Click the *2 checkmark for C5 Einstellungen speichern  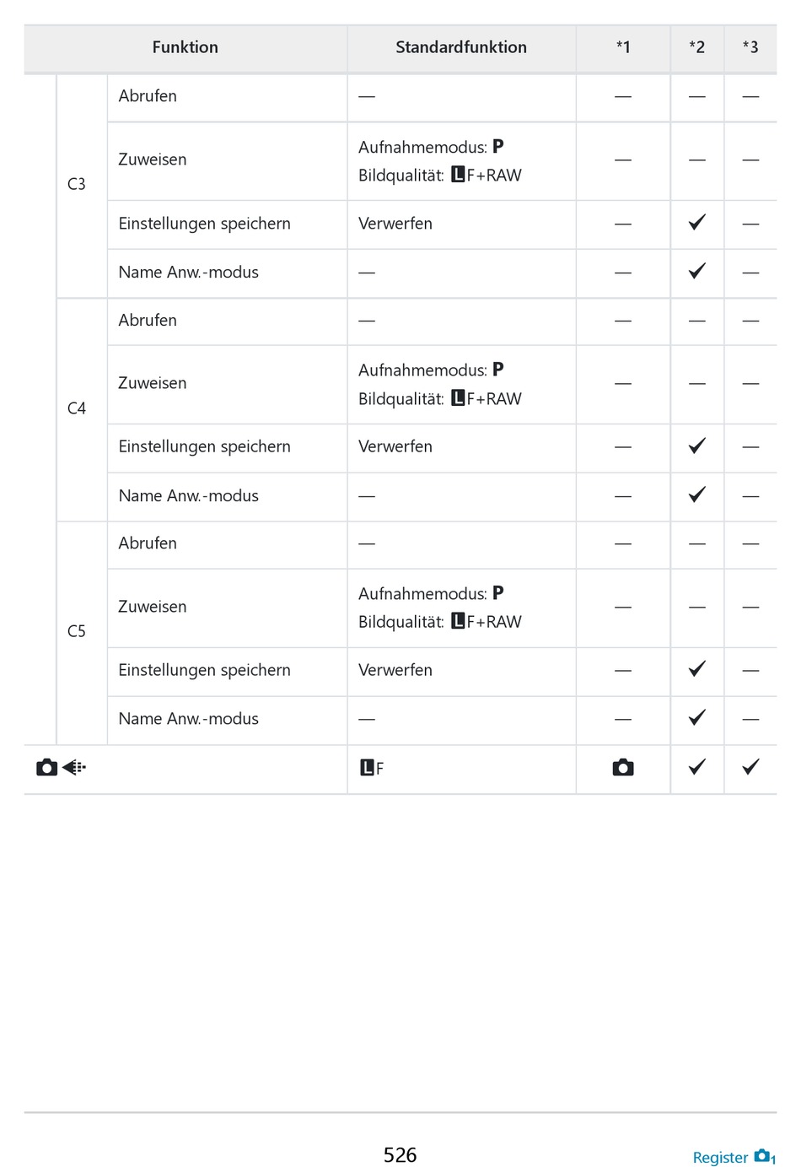696,669
